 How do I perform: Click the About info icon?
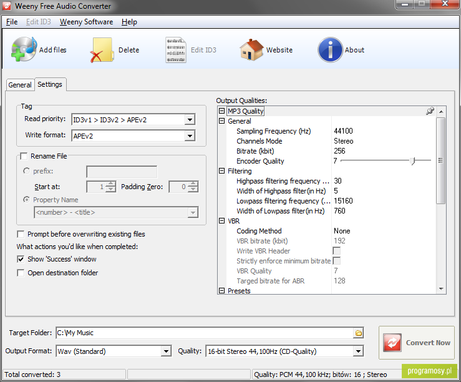tap(330, 50)
